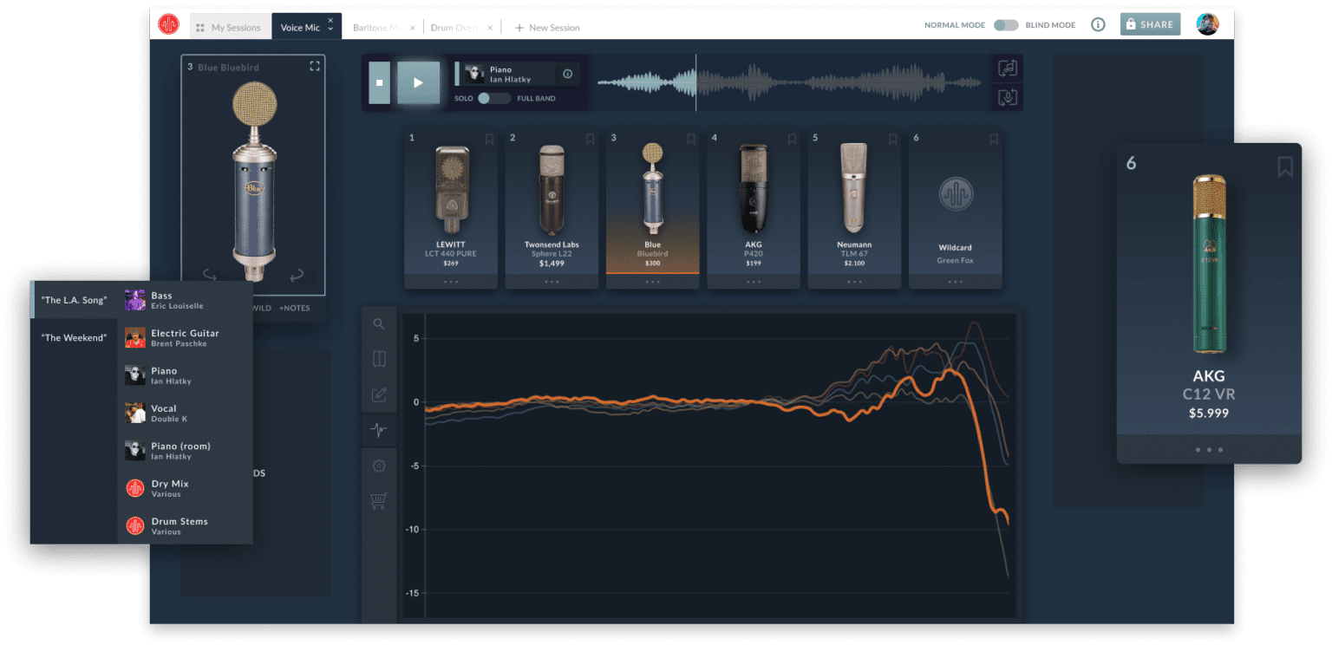Play the audio clip

click(418, 82)
